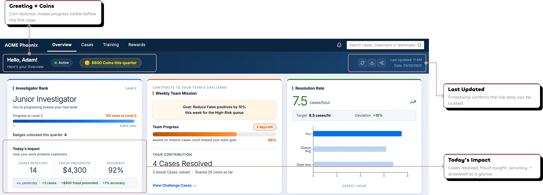Click the Fraud Prevented value $4,300

click(x=74, y=170)
